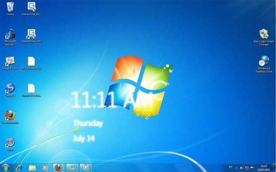Select the FirefoxPortable desktop icon

[x=10, y=117]
